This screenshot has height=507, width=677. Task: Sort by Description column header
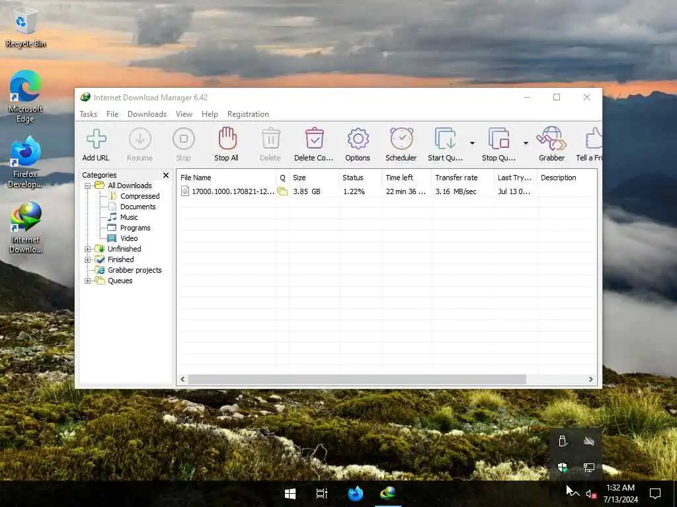(567, 178)
